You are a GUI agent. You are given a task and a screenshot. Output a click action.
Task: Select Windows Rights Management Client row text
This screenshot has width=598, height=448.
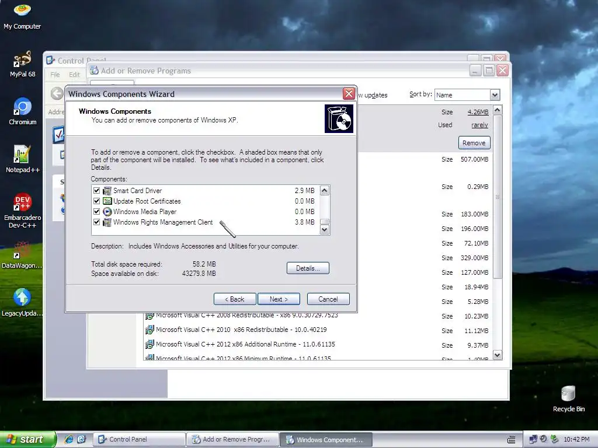(x=163, y=222)
